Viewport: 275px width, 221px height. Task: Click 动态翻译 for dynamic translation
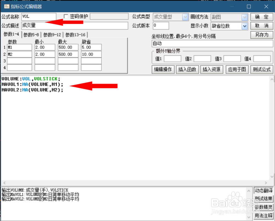(x=264, y=190)
